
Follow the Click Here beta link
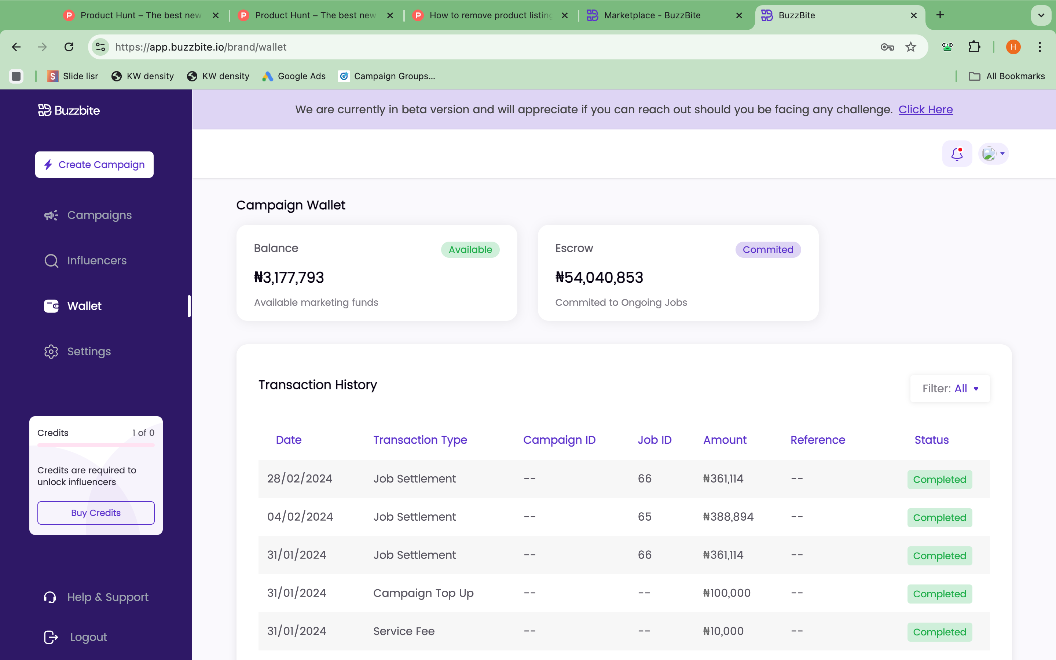tap(925, 110)
